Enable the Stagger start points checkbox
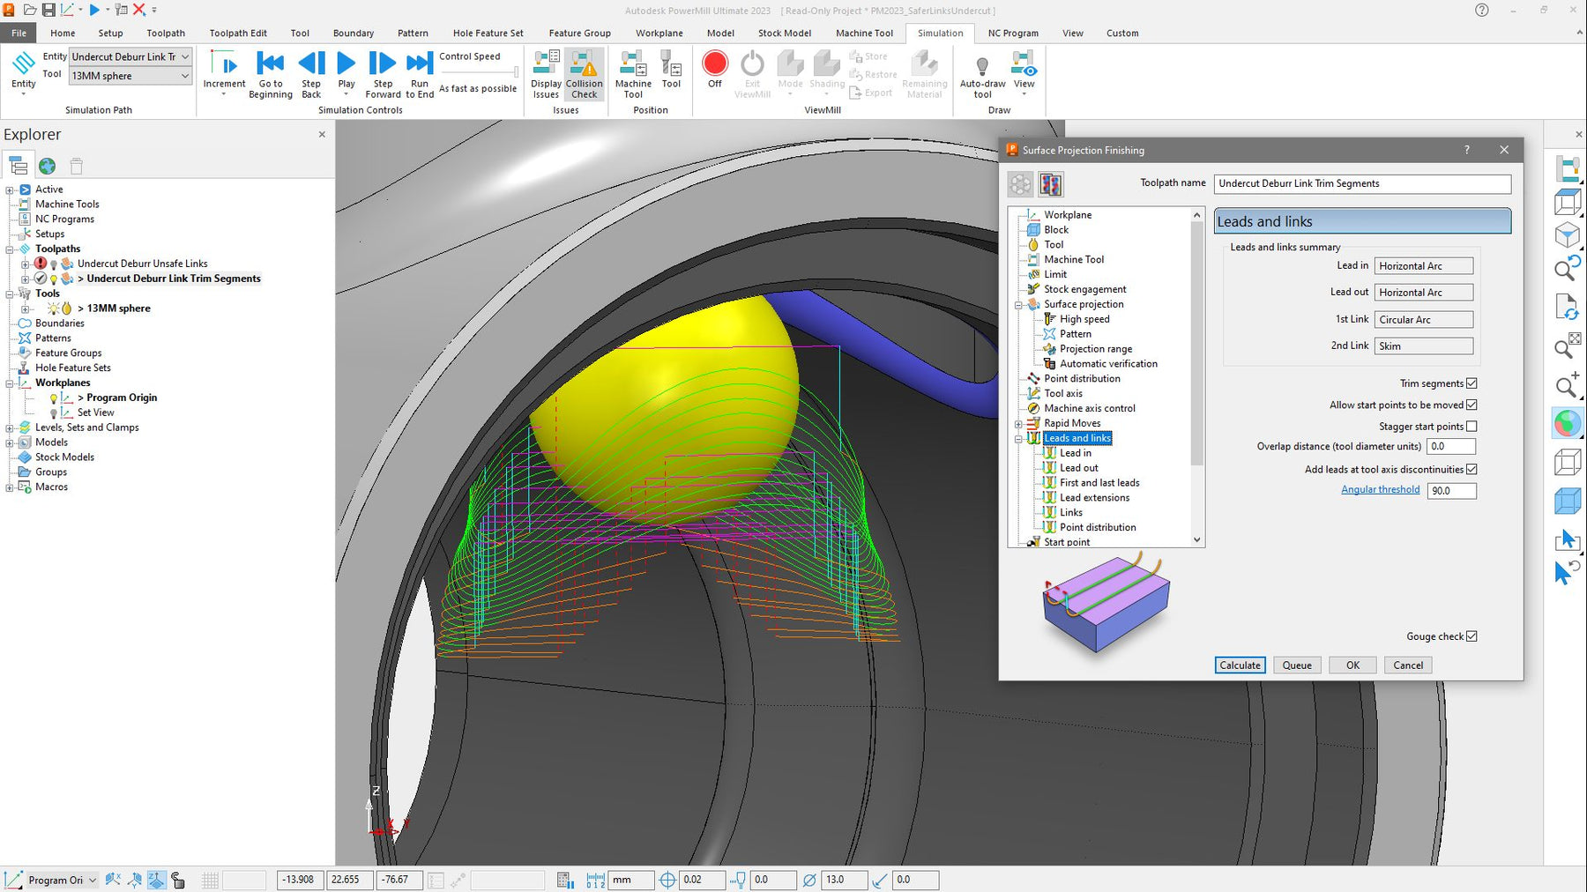1587x892 pixels. pos(1472,427)
